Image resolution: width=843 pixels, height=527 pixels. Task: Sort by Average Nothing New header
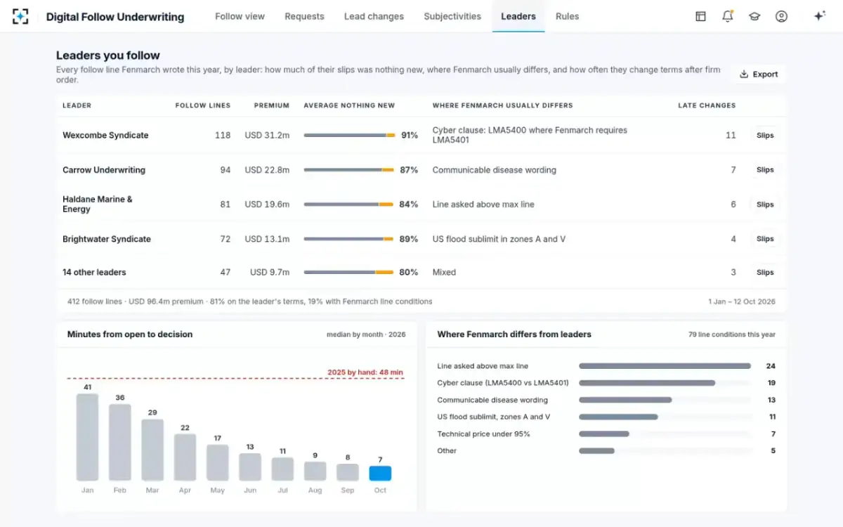coord(349,105)
